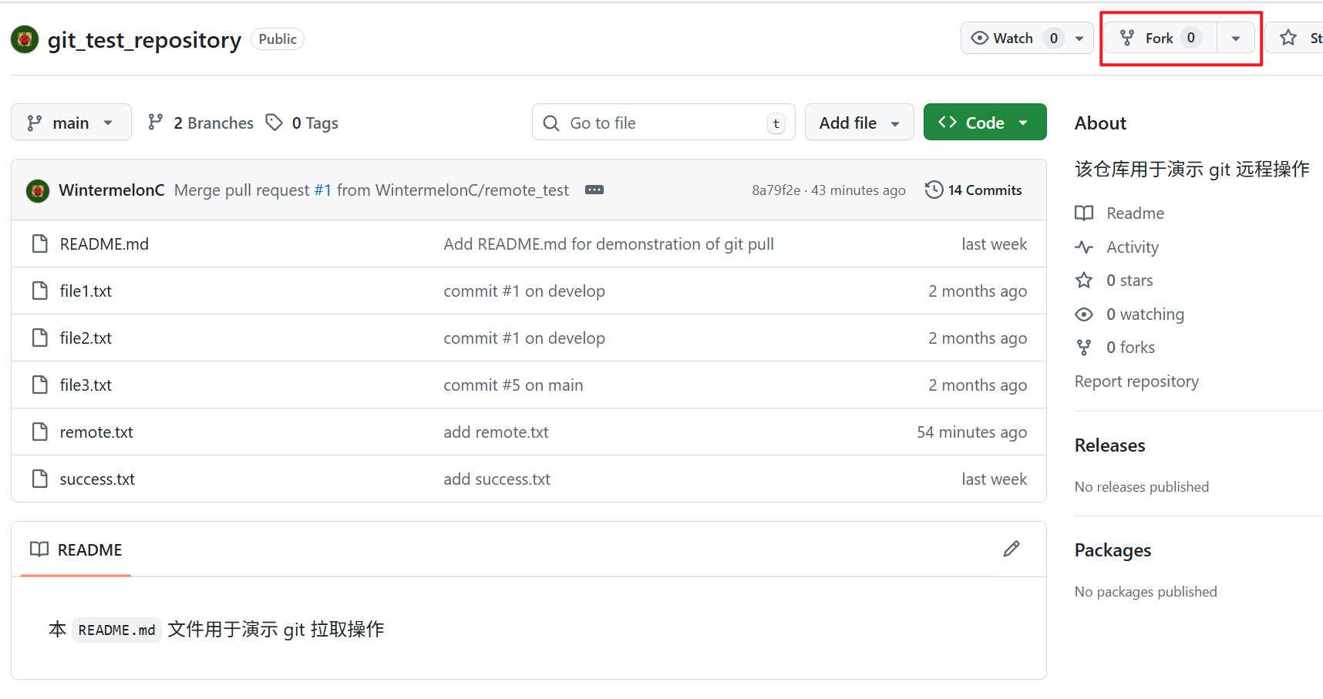
Task: Expand the commit message ellipsis icon
Action: [594, 190]
